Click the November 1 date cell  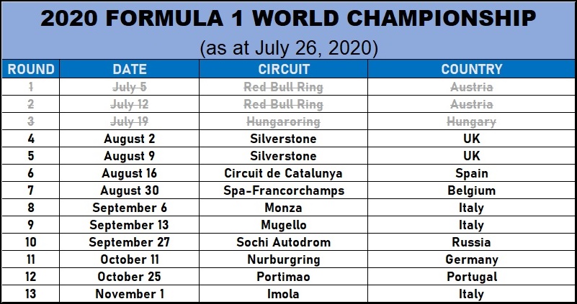(130, 294)
